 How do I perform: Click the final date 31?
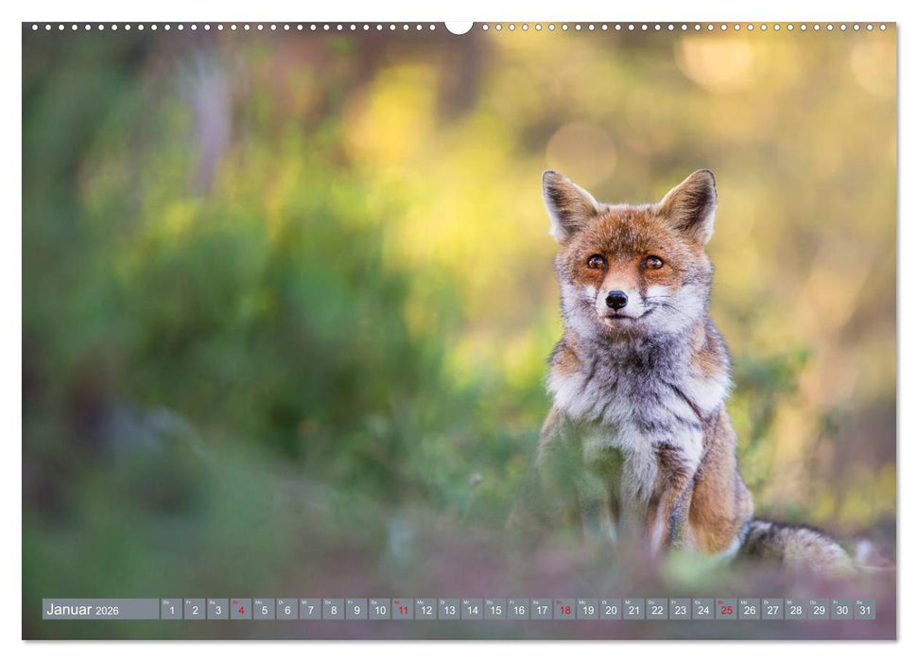864,610
